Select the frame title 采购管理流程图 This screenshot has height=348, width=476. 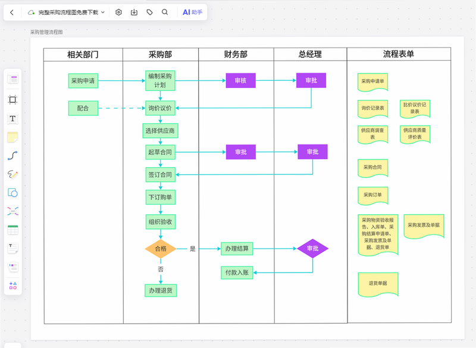click(46, 32)
